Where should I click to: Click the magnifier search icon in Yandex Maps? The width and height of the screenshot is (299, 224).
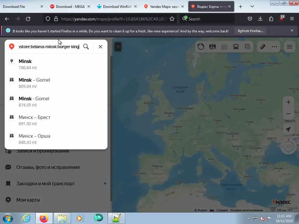(x=86, y=47)
